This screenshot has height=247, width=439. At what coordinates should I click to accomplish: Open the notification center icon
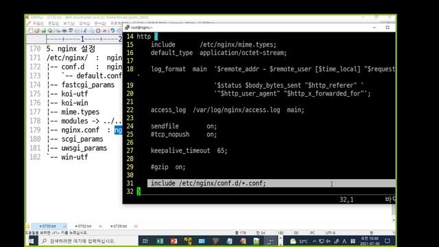(387, 241)
